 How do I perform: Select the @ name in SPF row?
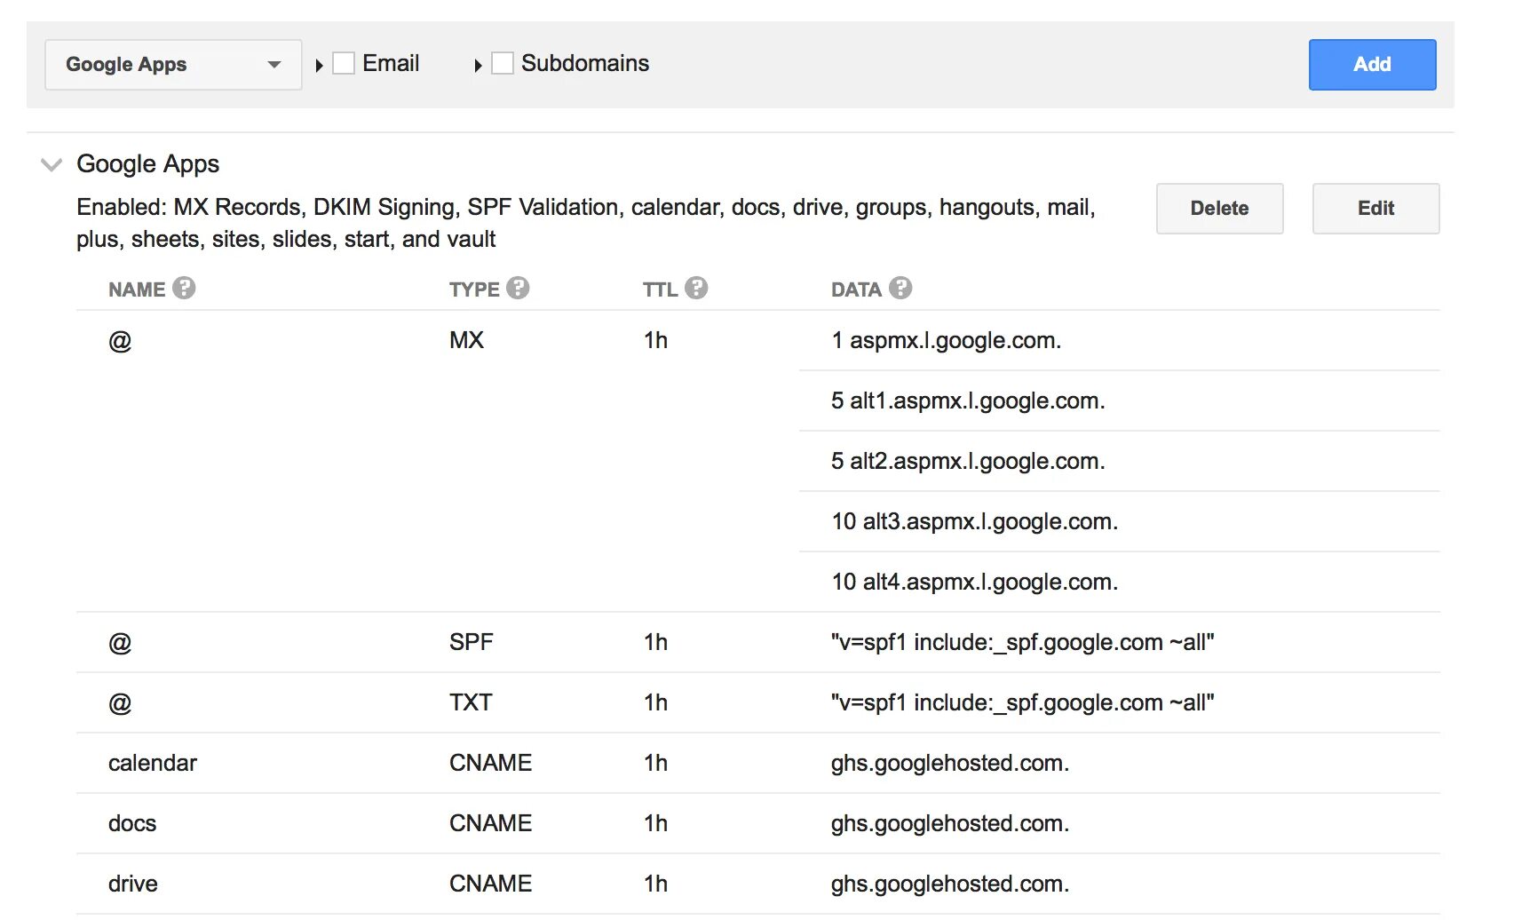click(120, 643)
